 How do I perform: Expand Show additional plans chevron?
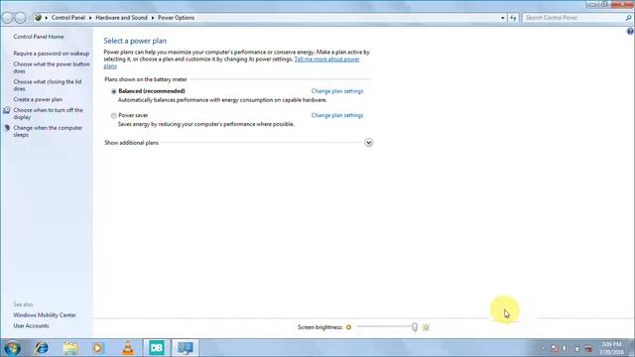pos(368,143)
